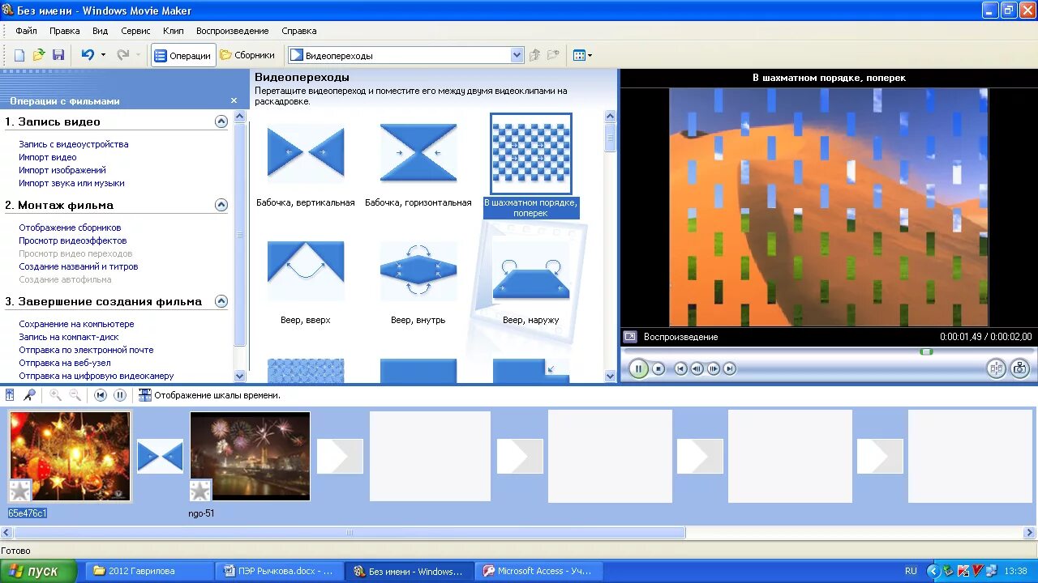Select the 65e476c1 storyboard clip thumbnail
The image size is (1038, 583).
tap(70, 457)
